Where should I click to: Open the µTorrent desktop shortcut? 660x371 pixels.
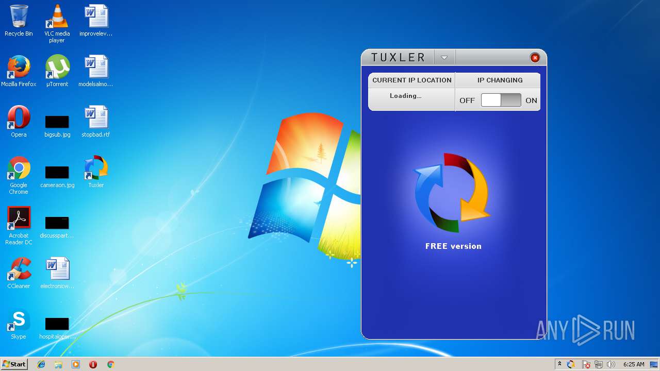point(57,71)
